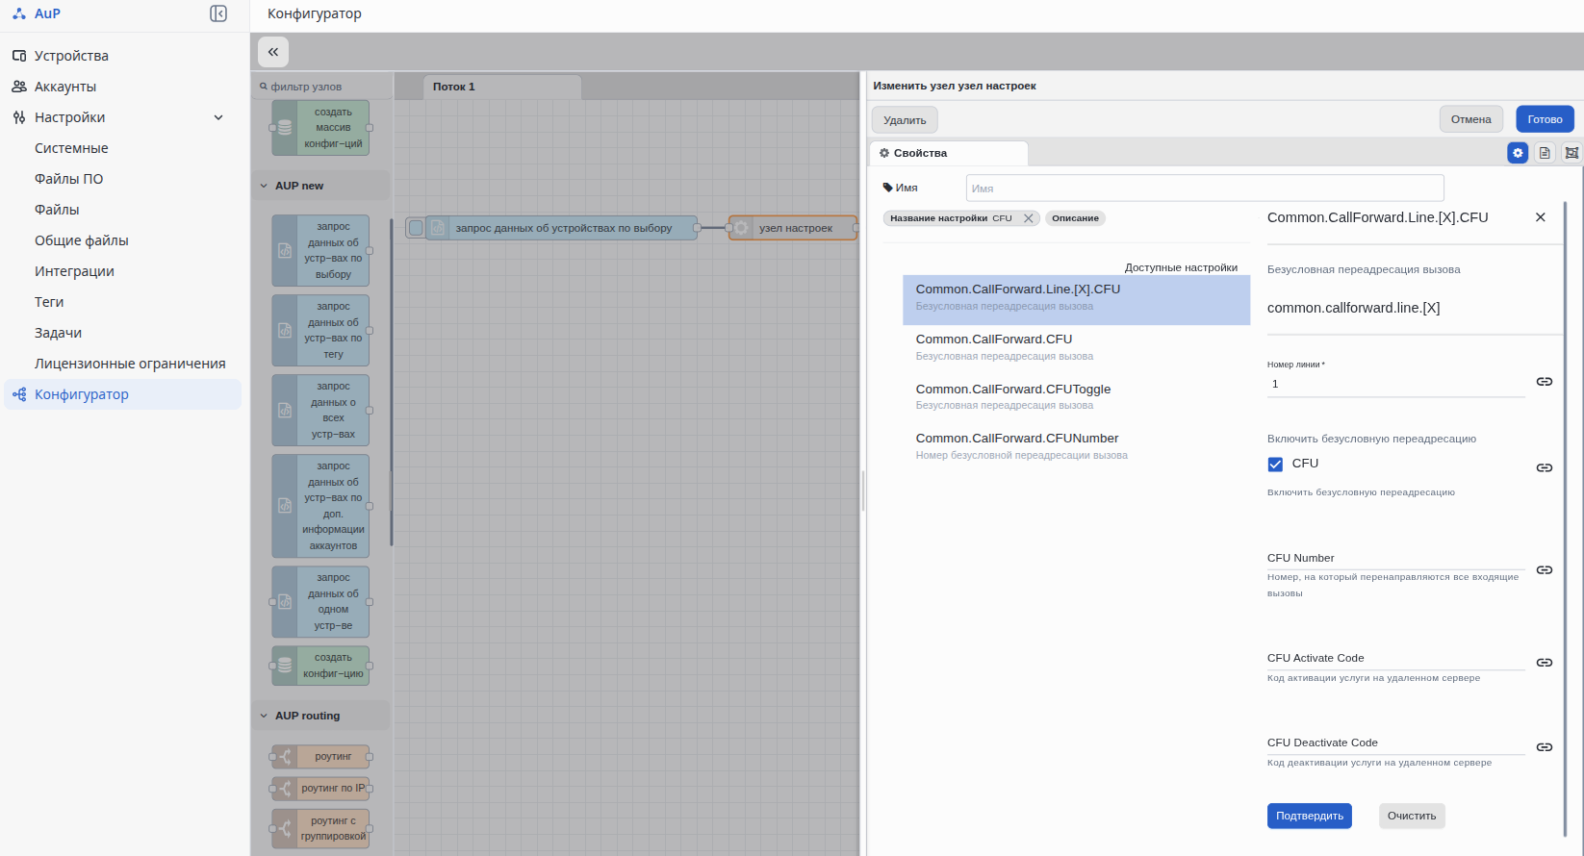Select palette node запрос данных об одном устр-ве
The height and width of the screenshot is (856, 1584).
point(320,601)
